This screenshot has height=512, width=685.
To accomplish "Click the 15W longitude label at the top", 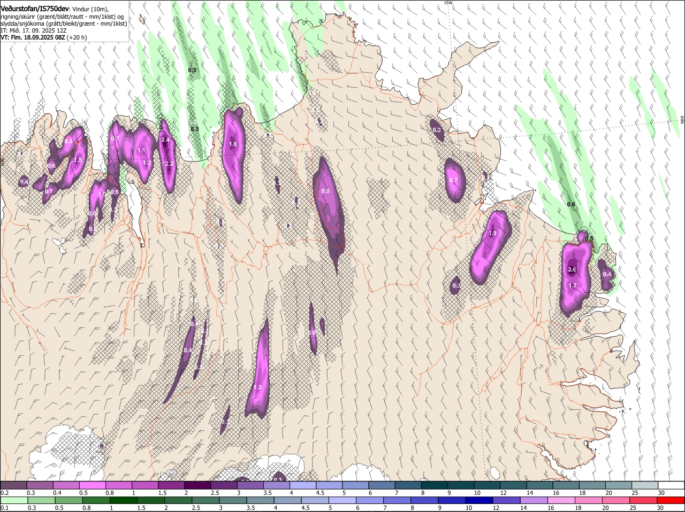I will [x=448, y=3].
